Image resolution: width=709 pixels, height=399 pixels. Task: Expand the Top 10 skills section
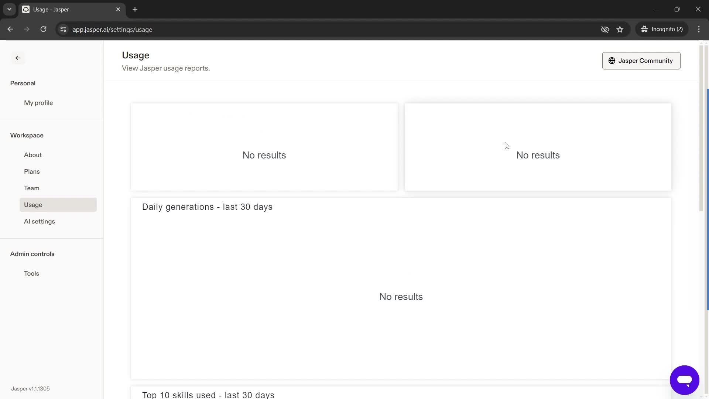[208, 395]
